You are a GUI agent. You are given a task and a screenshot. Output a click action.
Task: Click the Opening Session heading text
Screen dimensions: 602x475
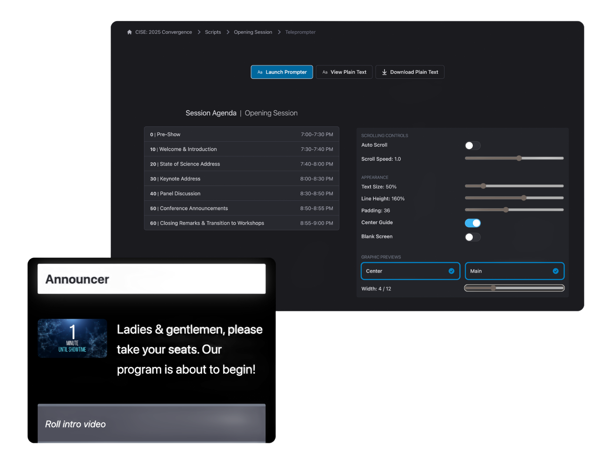(271, 113)
